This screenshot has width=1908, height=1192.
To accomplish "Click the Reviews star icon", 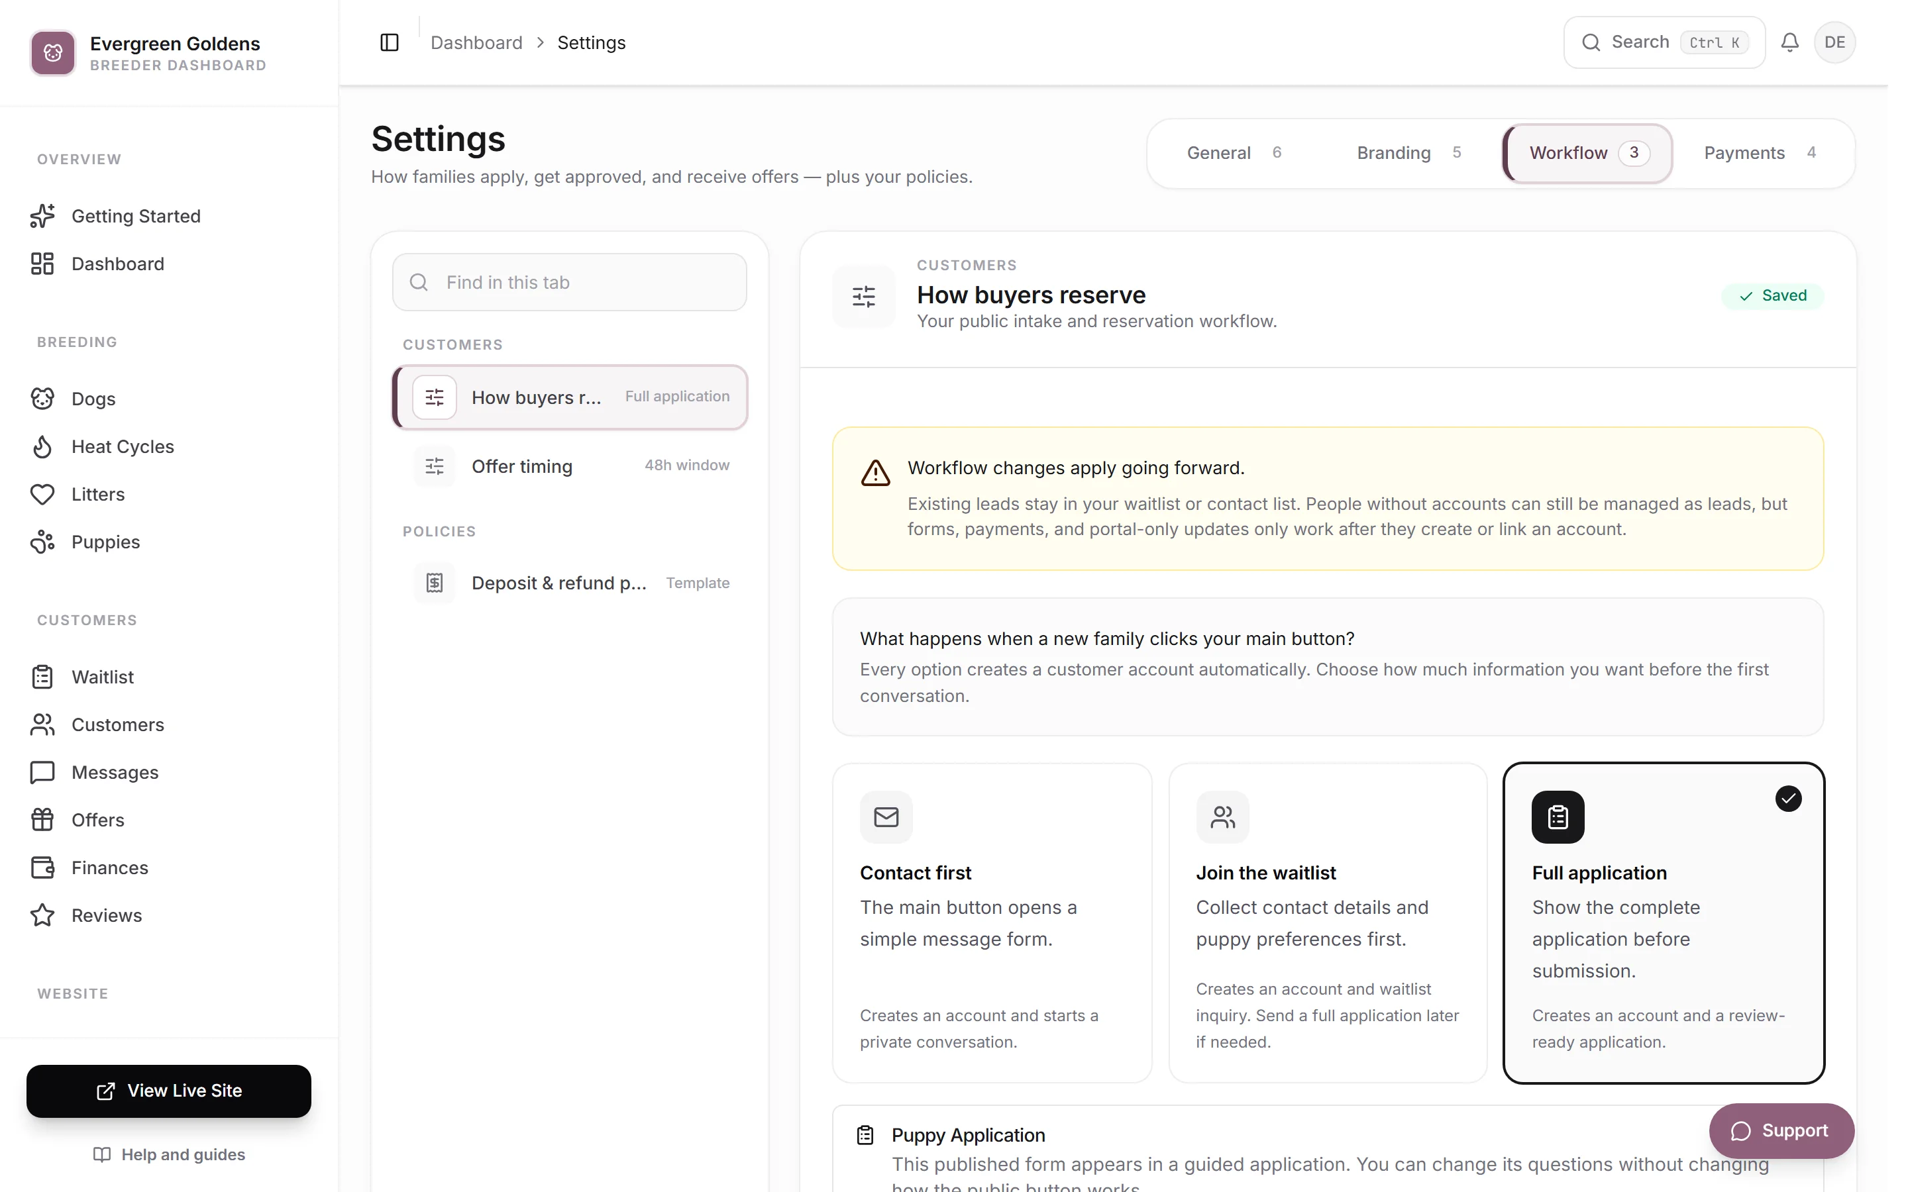I will [x=42, y=915].
